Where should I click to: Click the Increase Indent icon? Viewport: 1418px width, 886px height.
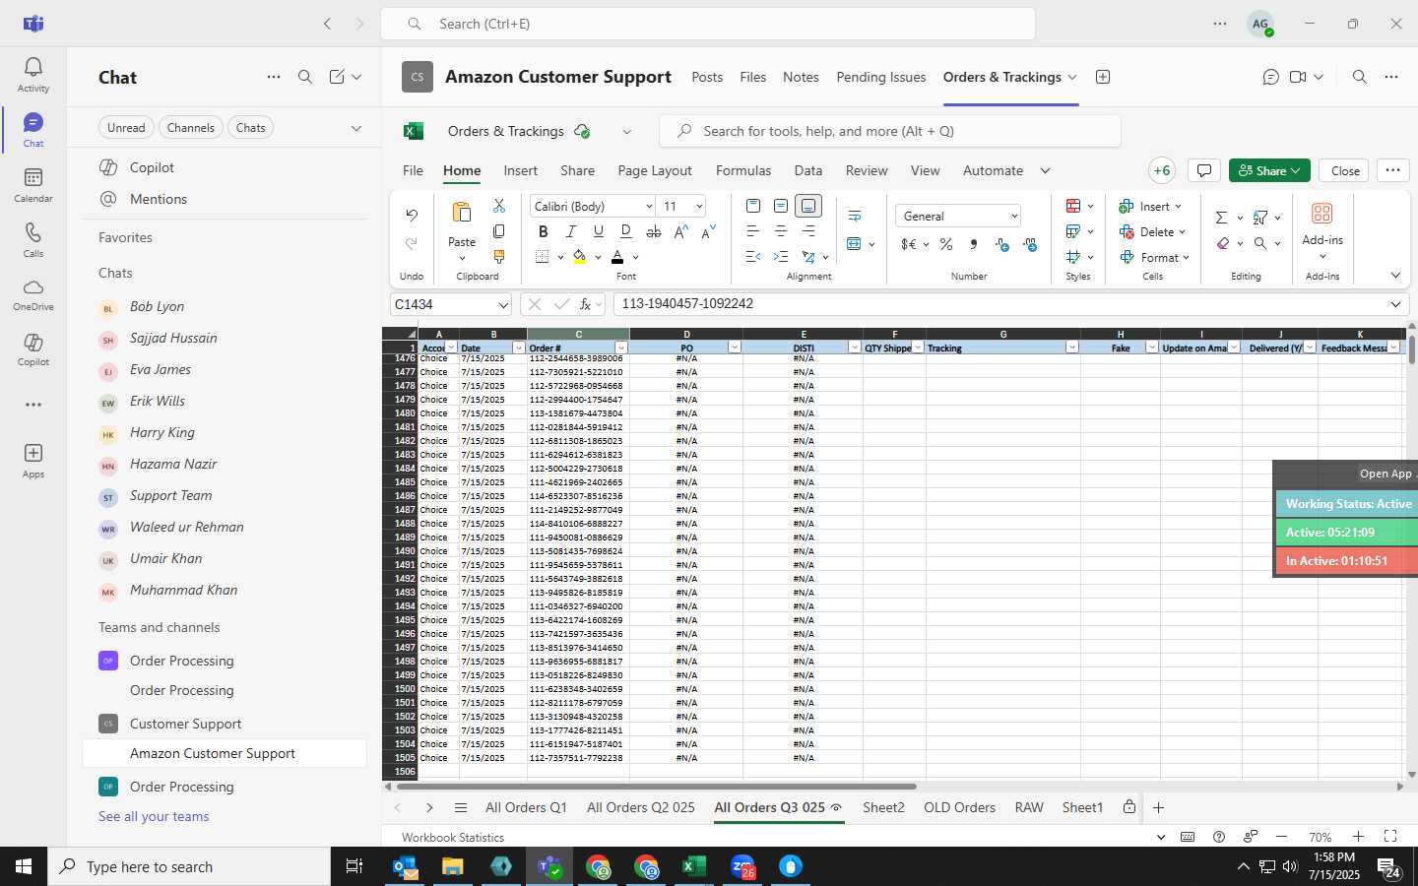click(x=781, y=257)
